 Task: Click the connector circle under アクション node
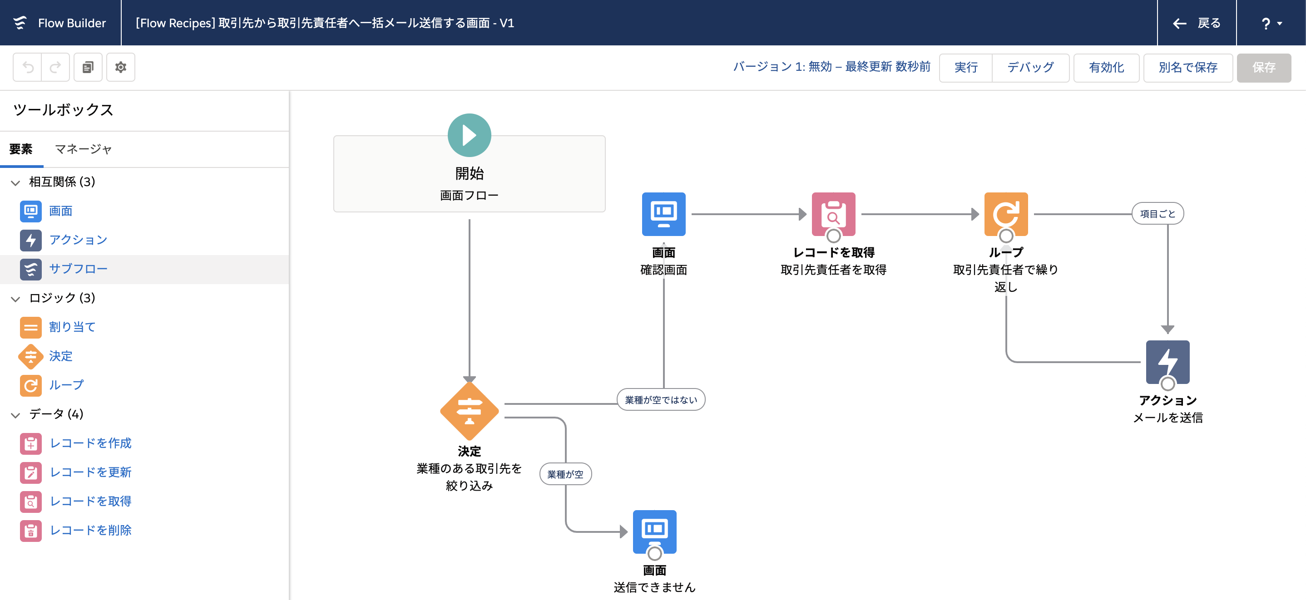1167,384
